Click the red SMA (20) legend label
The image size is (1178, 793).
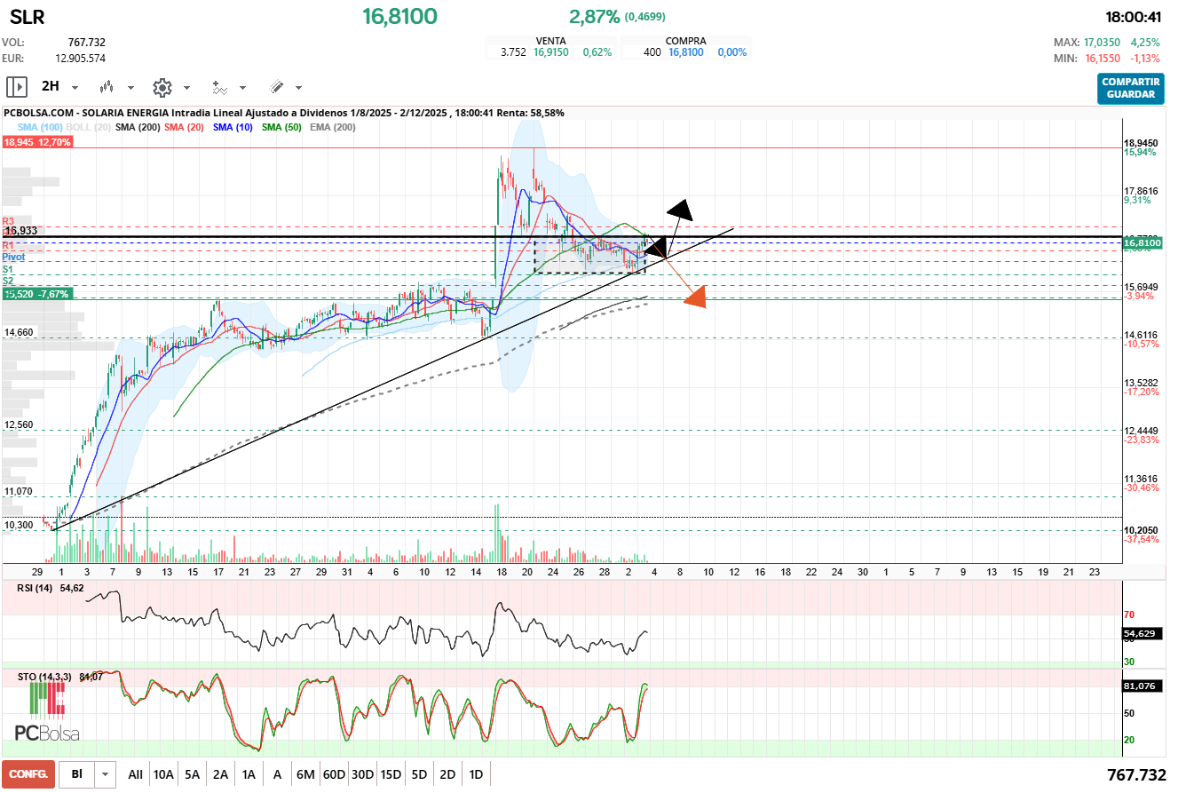coord(184,128)
